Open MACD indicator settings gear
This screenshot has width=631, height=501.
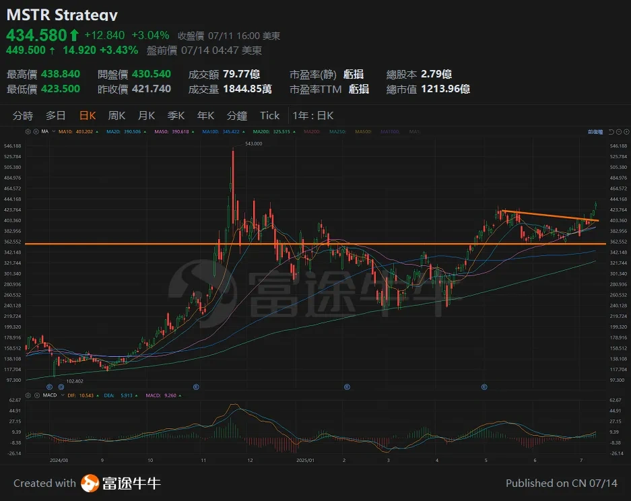pyautogui.click(x=28, y=395)
